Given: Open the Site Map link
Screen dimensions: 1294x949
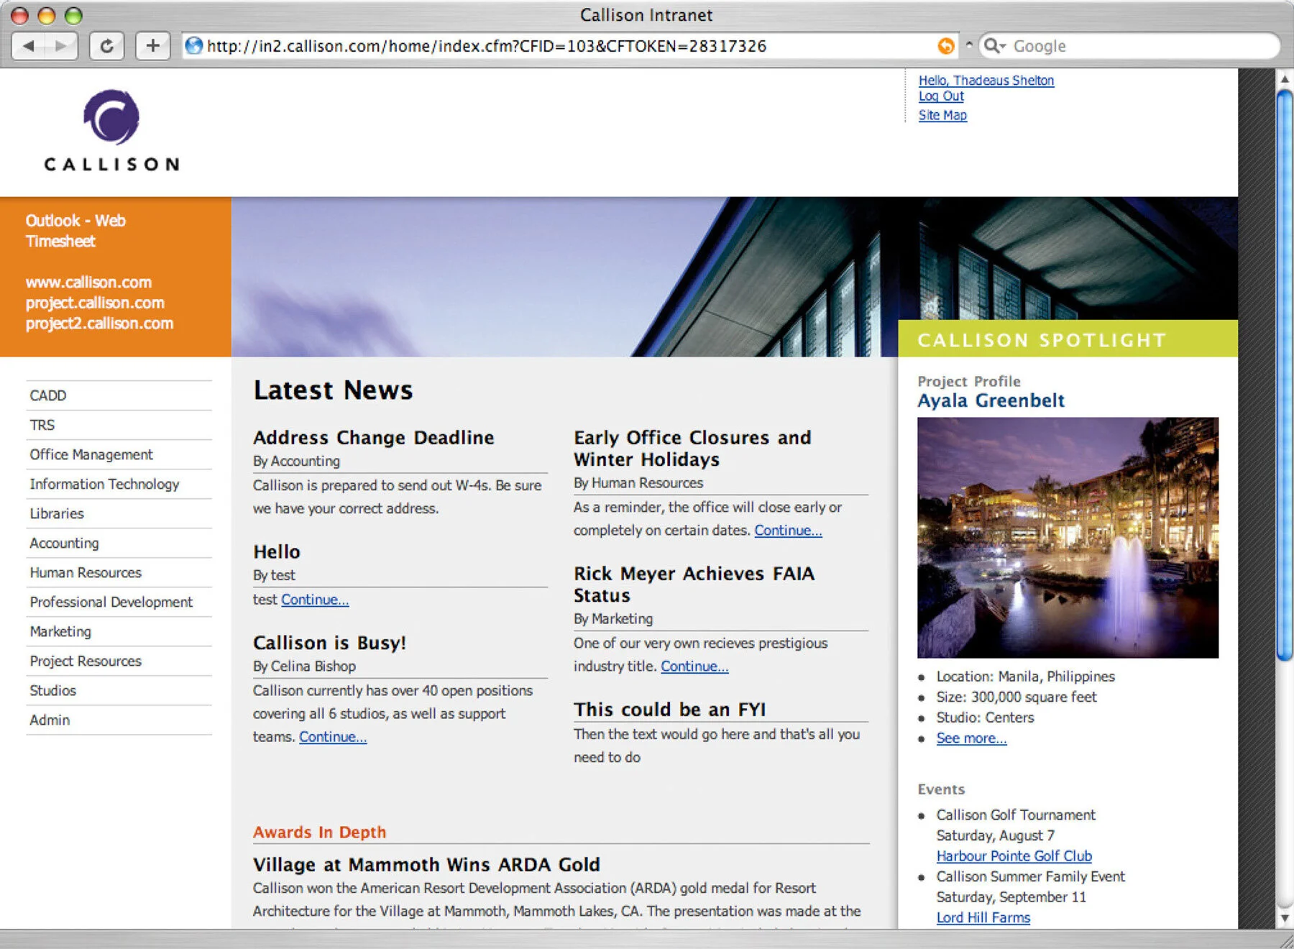Looking at the screenshot, I should point(942,115).
